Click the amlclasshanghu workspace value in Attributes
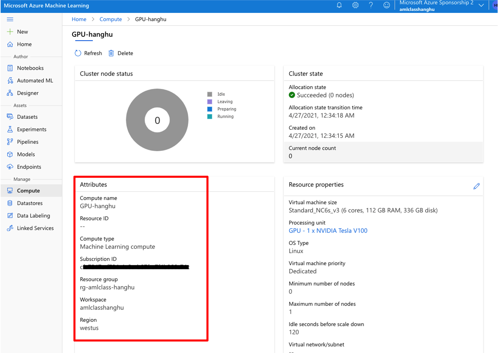 [102, 307]
